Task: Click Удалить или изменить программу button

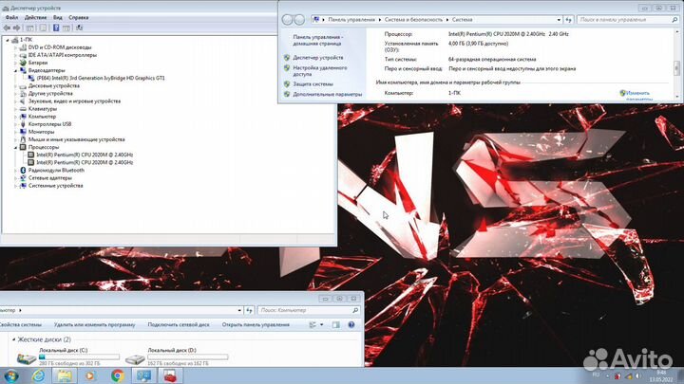Action: click(94, 324)
